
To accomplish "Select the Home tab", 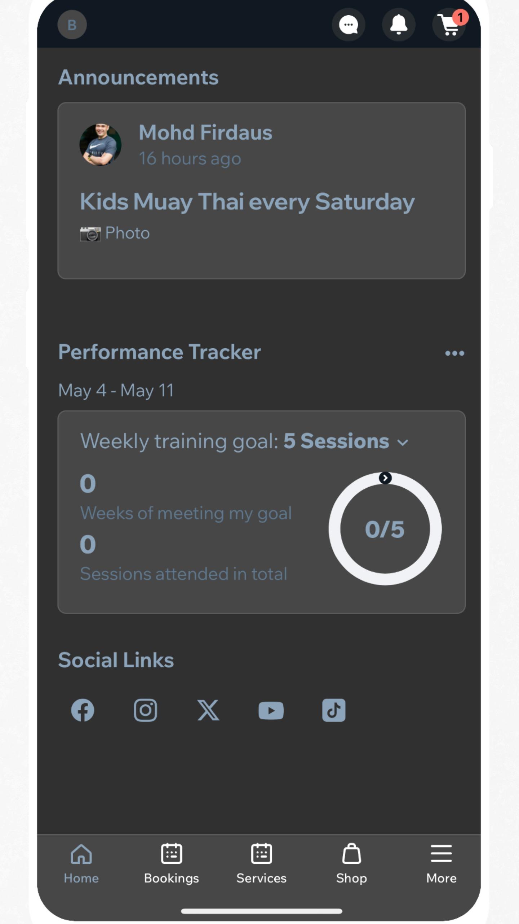I will pyautogui.click(x=81, y=863).
